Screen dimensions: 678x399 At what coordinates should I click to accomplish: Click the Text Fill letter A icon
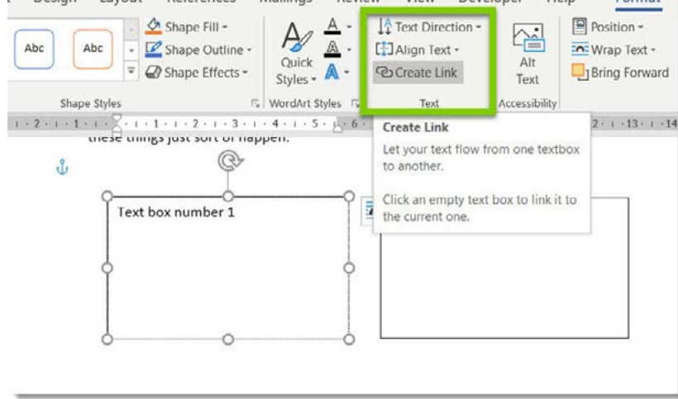pyautogui.click(x=332, y=26)
